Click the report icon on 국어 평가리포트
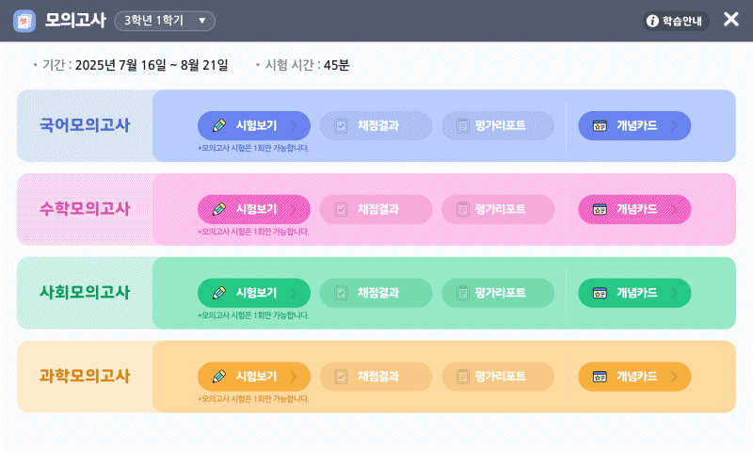753x452 pixels. point(462,125)
